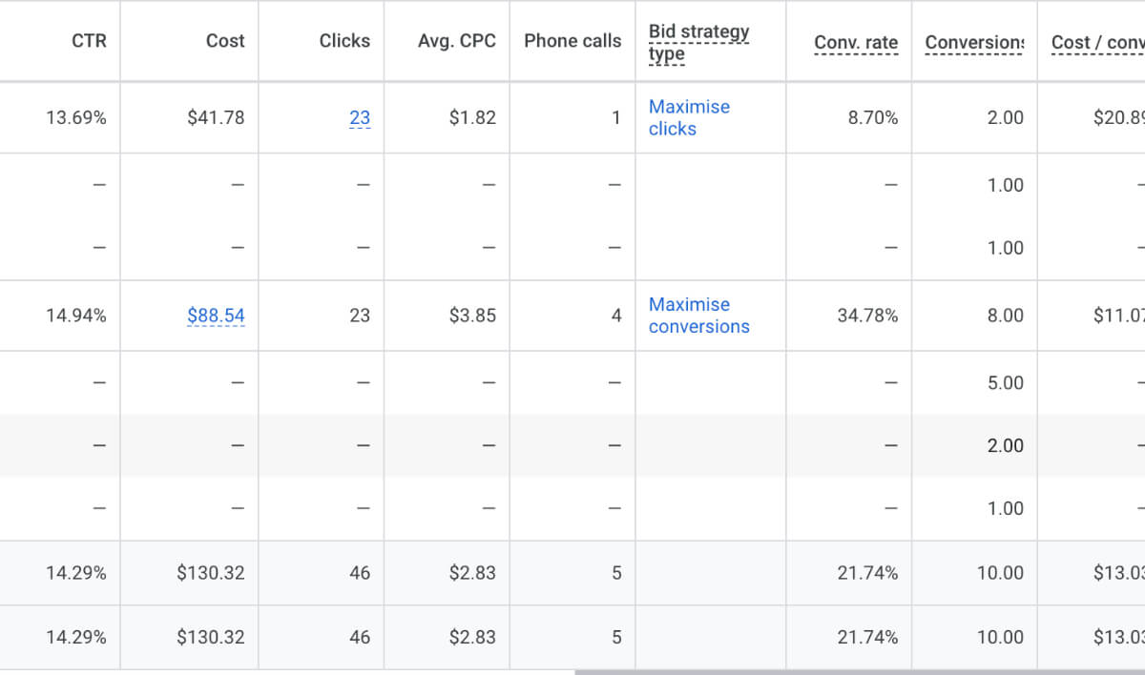Sort the table by Clicks column
The width and height of the screenshot is (1145, 675).
pyautogui.click(x=344, y=41)
